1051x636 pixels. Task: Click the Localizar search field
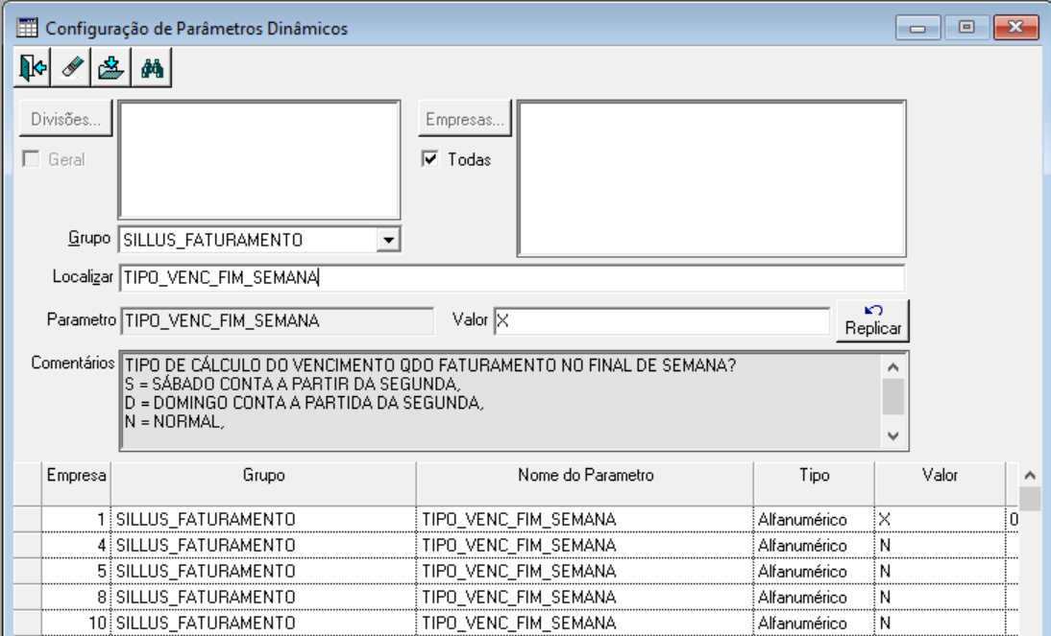[x=512, y=278]
